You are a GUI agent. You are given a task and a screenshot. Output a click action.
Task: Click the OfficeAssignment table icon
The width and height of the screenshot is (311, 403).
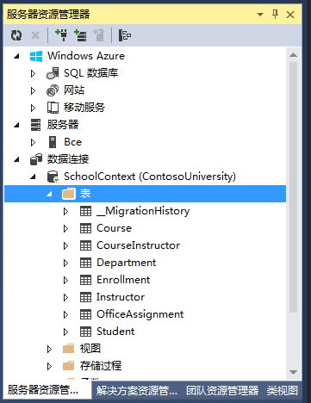[85, 314]
